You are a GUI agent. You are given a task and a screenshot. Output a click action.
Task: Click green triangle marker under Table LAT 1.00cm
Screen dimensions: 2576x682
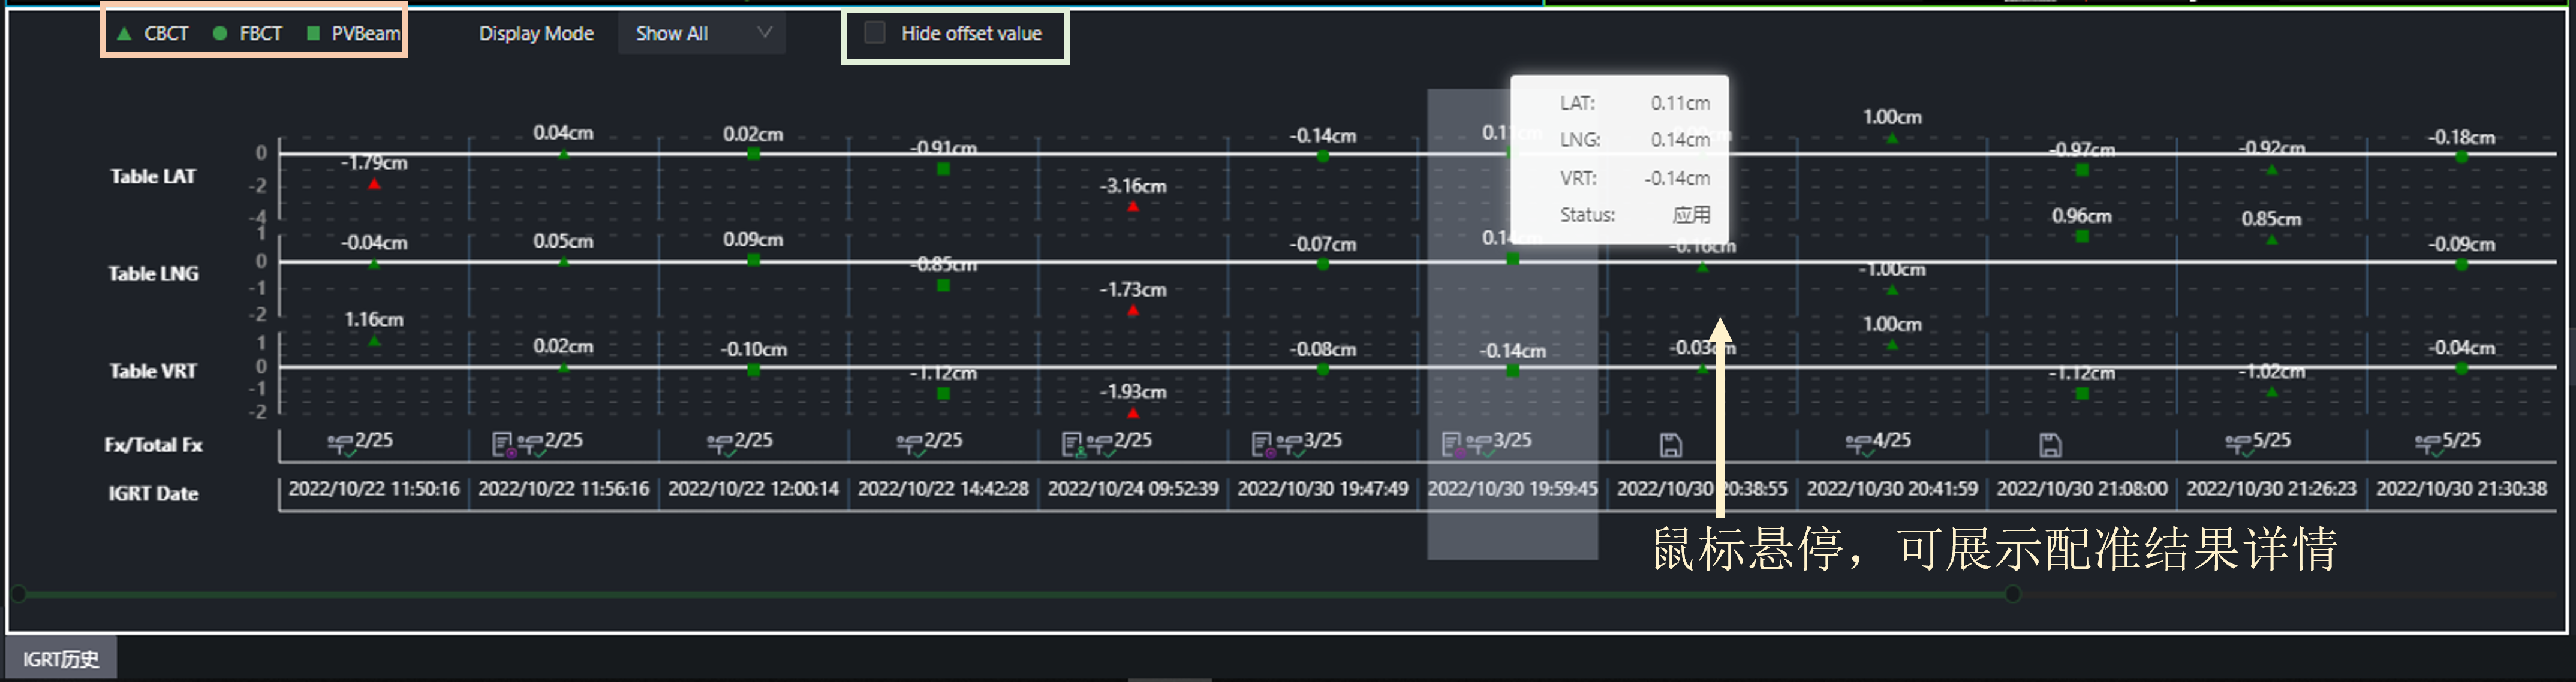coord(1892,138)
